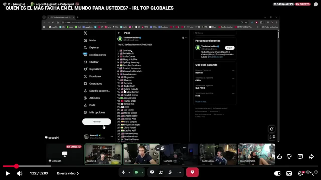Click the Mostrar más link
The height and width of the screenshot is (180, 321).
click(x=201, y=102)
